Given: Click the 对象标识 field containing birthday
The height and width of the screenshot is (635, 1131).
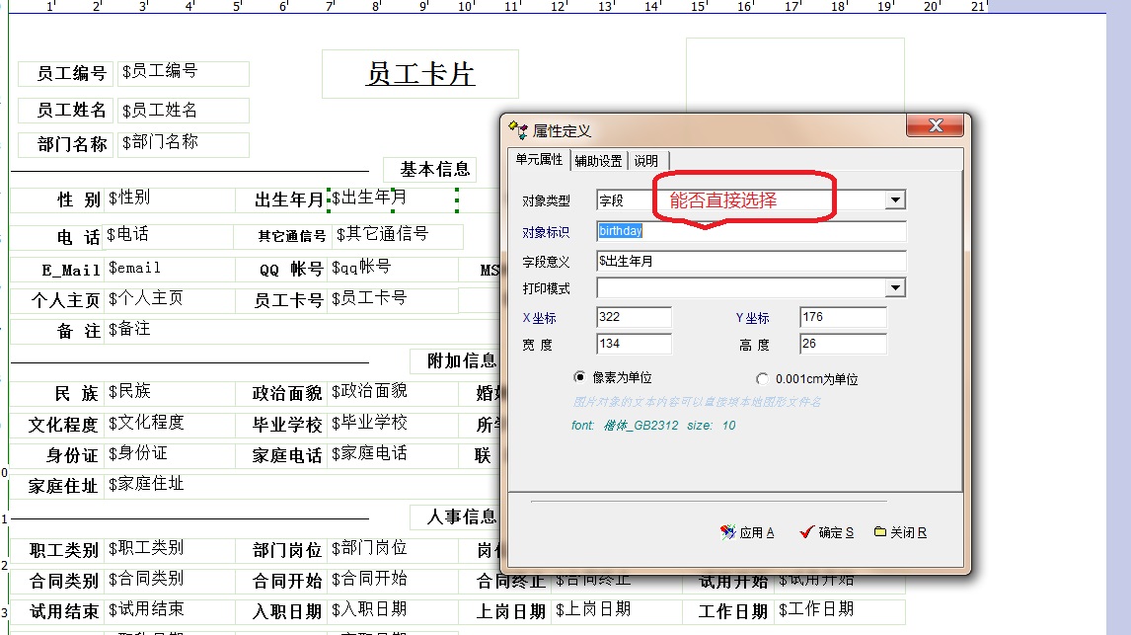Looking at the screenshot, I should (750, 231).
